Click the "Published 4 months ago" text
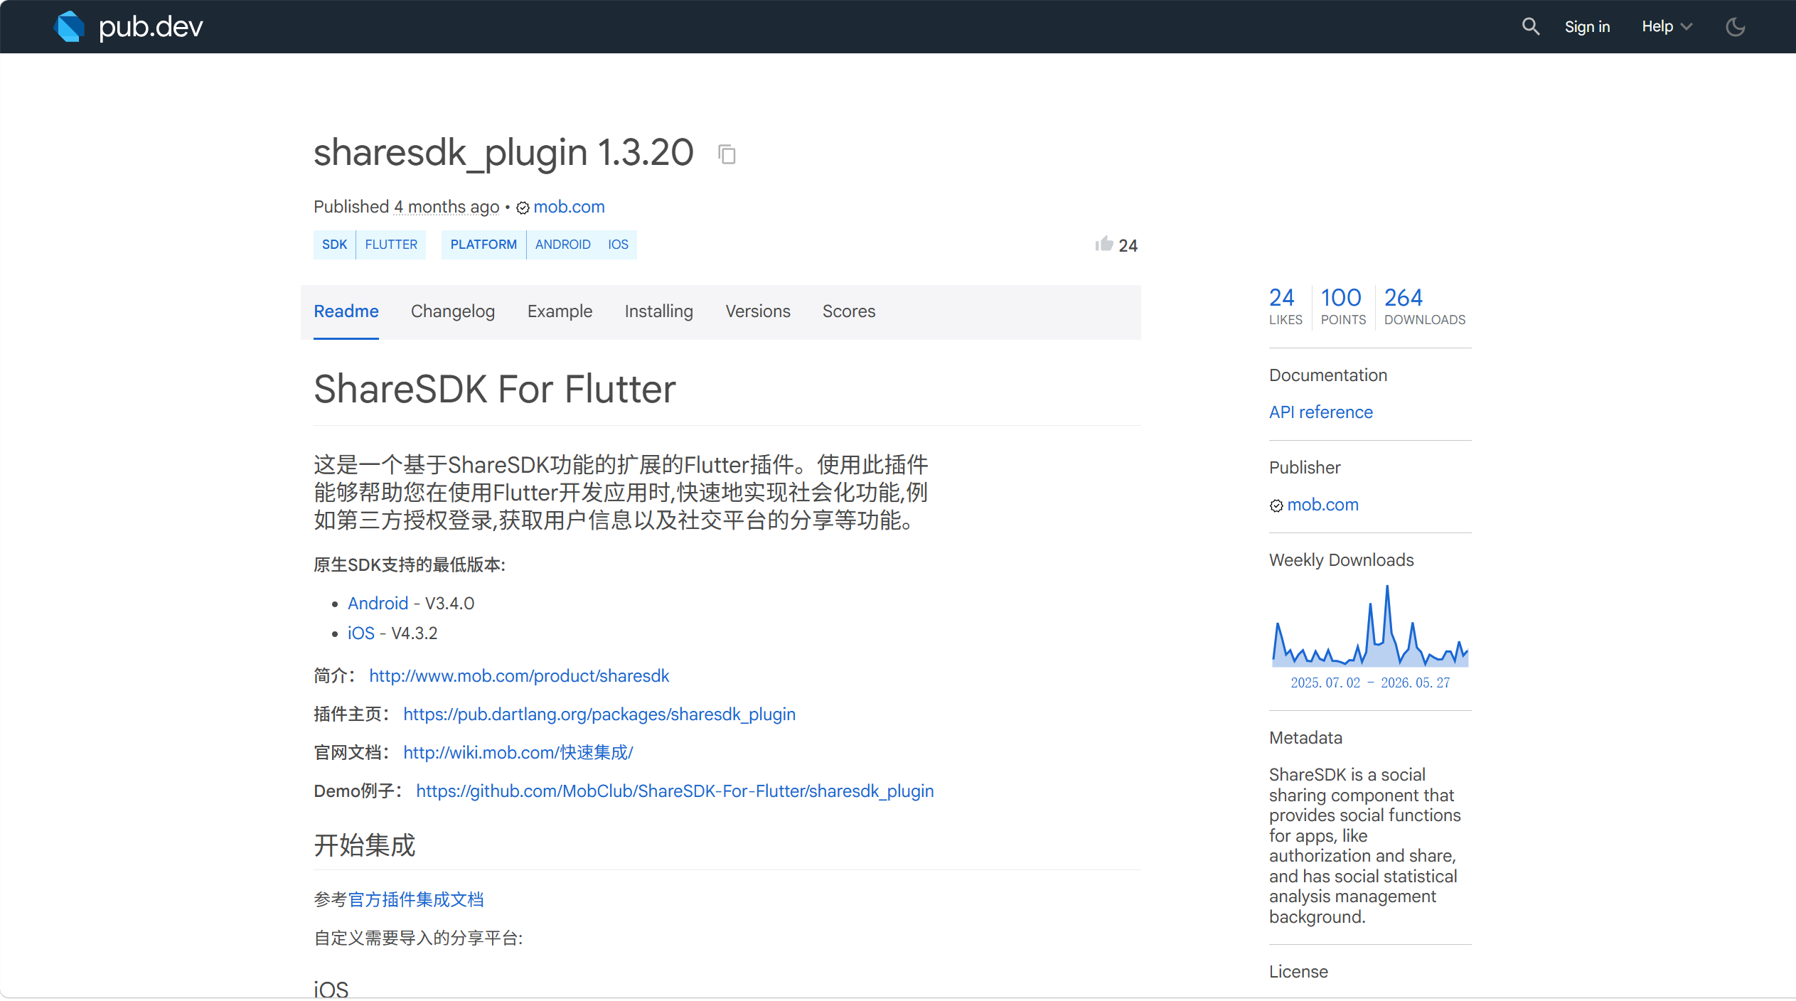Image resolution: width=1796 pixels, height=1001 pixels. click(407, 207)
